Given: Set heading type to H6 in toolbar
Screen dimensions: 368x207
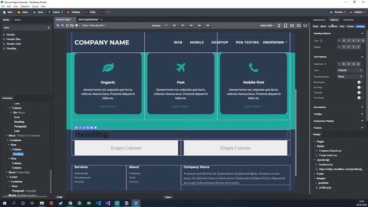Looking at the screenshot, I should click(x=208, y=25).
